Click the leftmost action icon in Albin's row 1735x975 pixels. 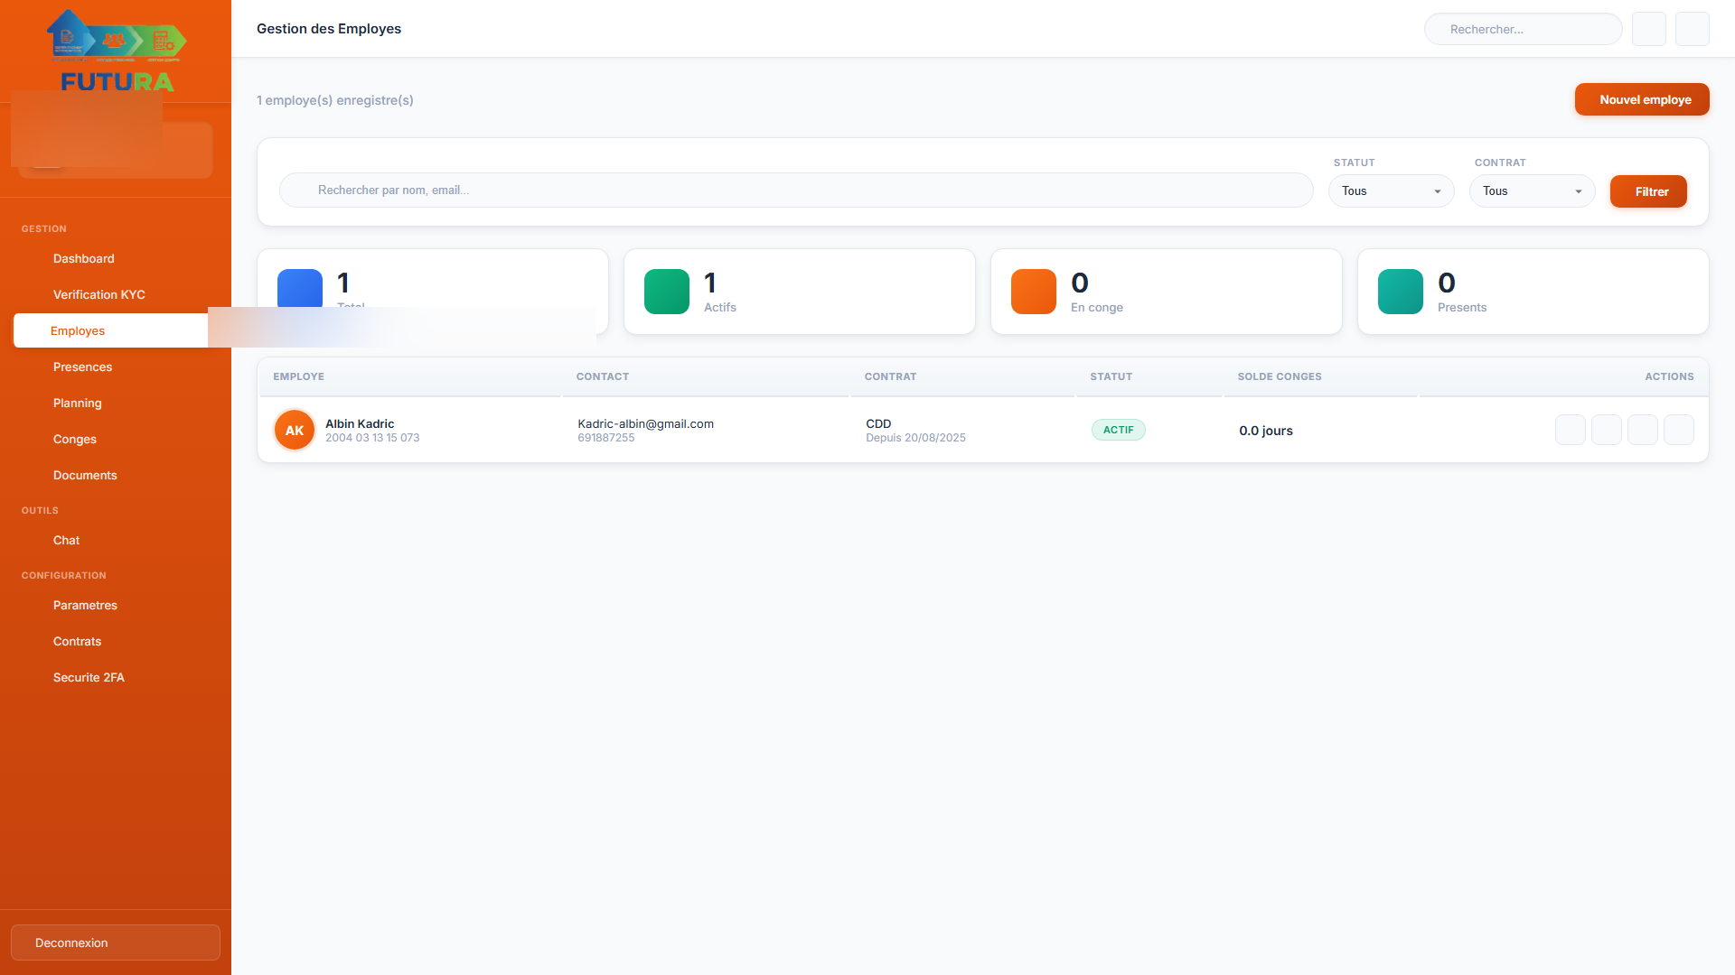1571,430
